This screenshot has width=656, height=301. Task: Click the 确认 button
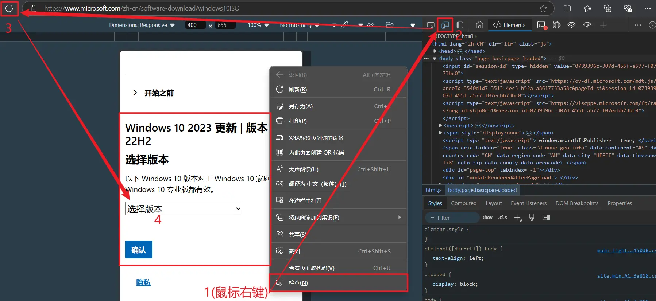tap(139, 250)
